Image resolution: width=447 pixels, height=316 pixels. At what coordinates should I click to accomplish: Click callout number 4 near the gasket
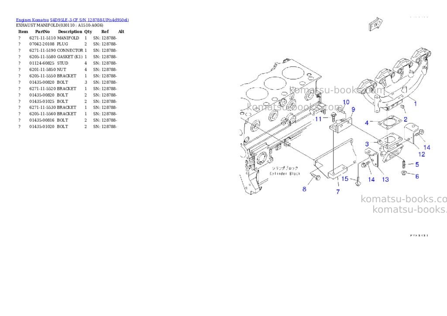(x=367, y=123)
